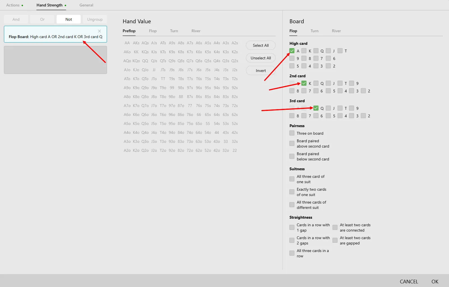Switch to the Actions tab

(13, 5)
